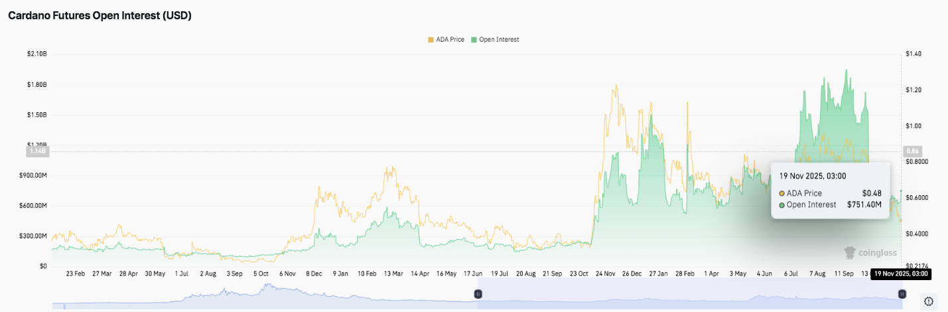Click the 1.14B crosshair label on left axis

coord(37,151)
